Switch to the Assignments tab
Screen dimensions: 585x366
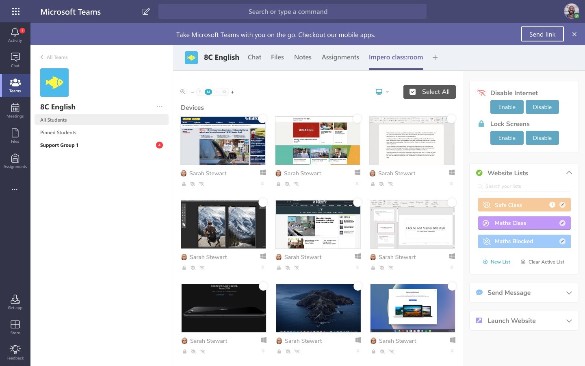click(340, 57)
